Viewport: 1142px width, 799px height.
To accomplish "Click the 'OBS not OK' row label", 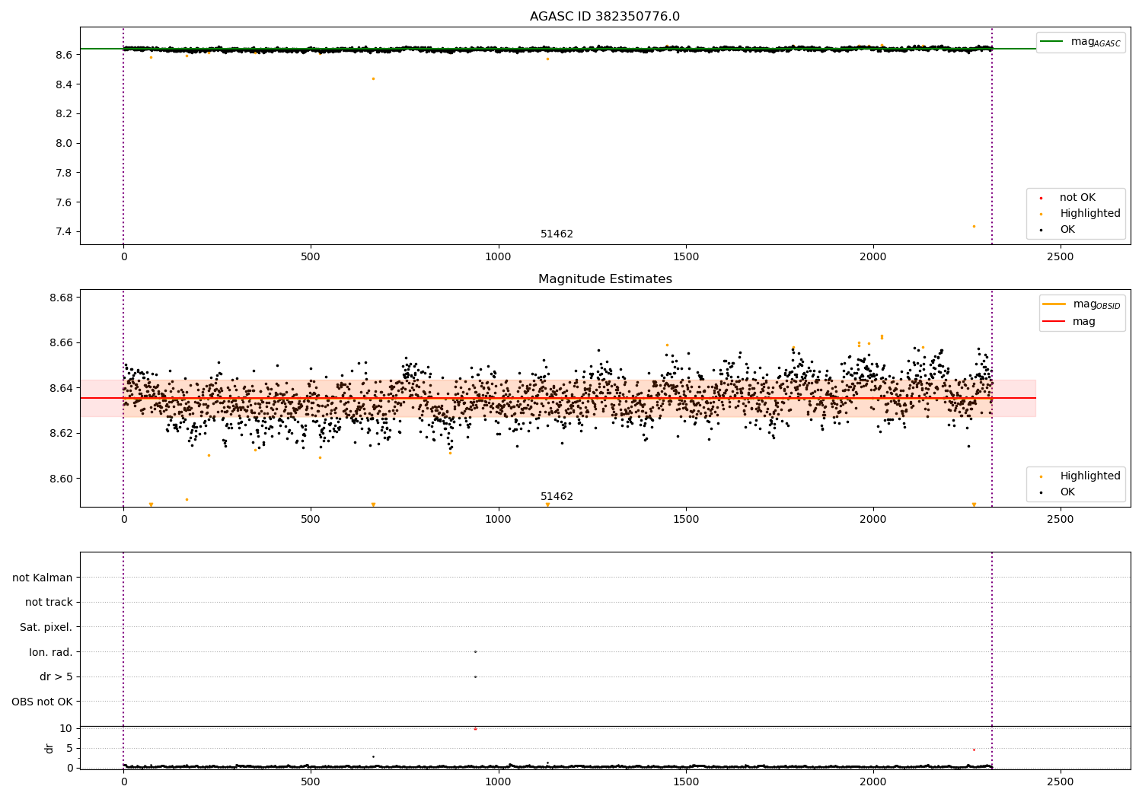I will (42, 702).
